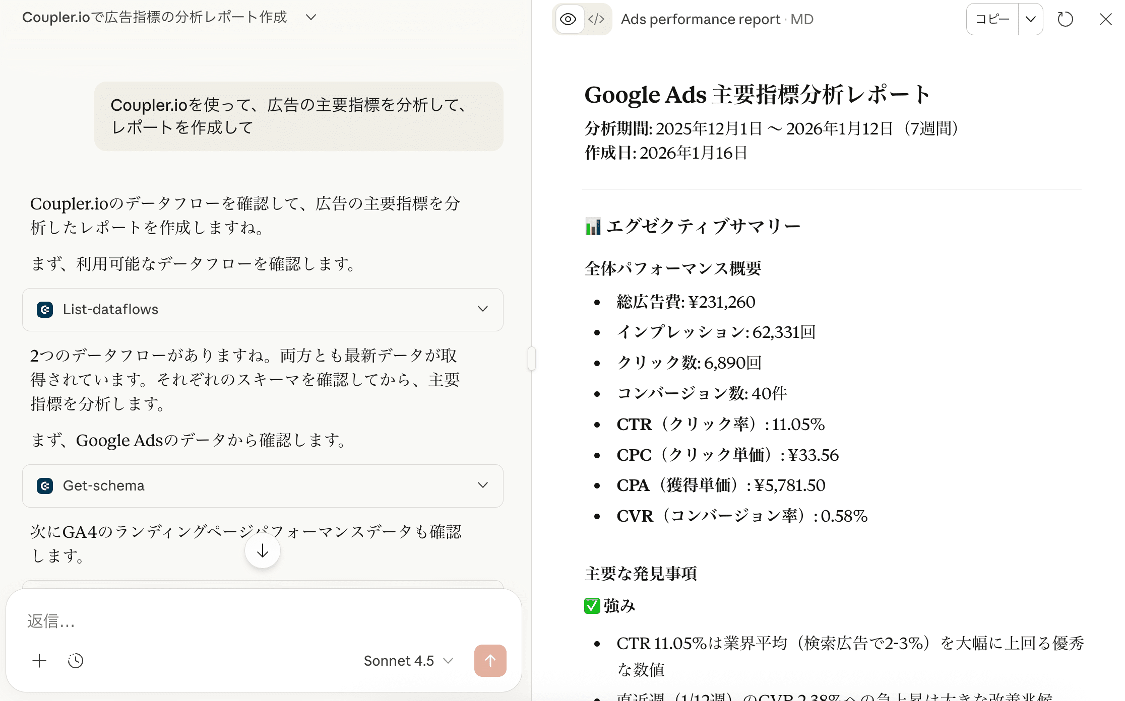Click the plus attachment icon
This screenshot has height=701, width=1125.
[39, 661]
